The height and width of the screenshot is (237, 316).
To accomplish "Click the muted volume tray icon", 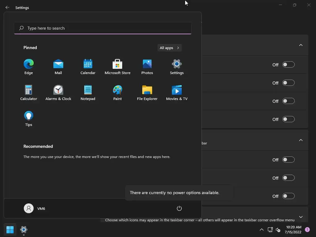I will [x=278, y=230].
